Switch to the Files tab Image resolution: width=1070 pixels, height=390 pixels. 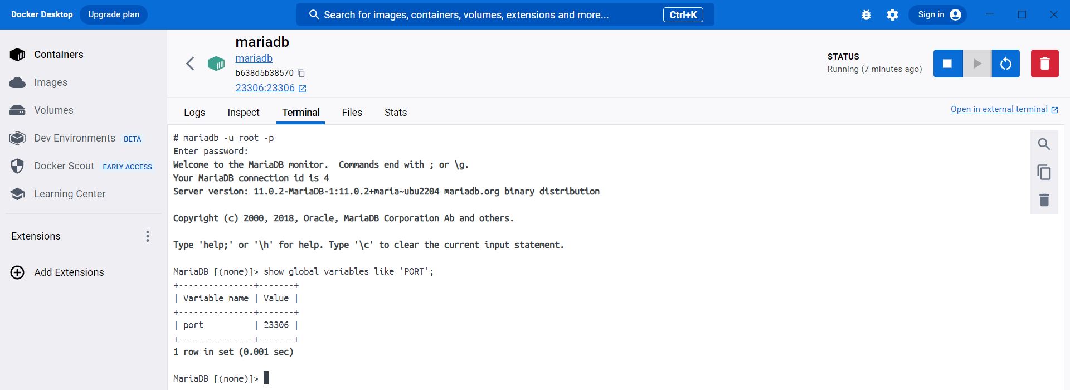(x=352, y=113)
